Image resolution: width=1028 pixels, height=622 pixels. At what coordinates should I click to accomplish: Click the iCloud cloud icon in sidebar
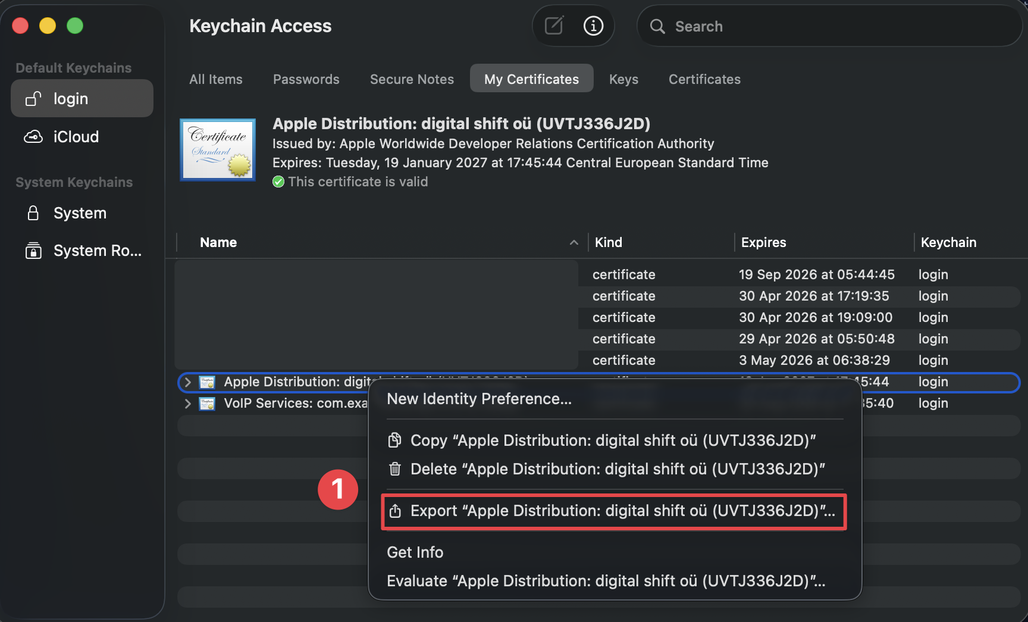coord(34,136)
